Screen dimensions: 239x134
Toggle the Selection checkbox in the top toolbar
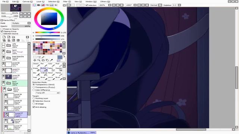pos(87,5)
